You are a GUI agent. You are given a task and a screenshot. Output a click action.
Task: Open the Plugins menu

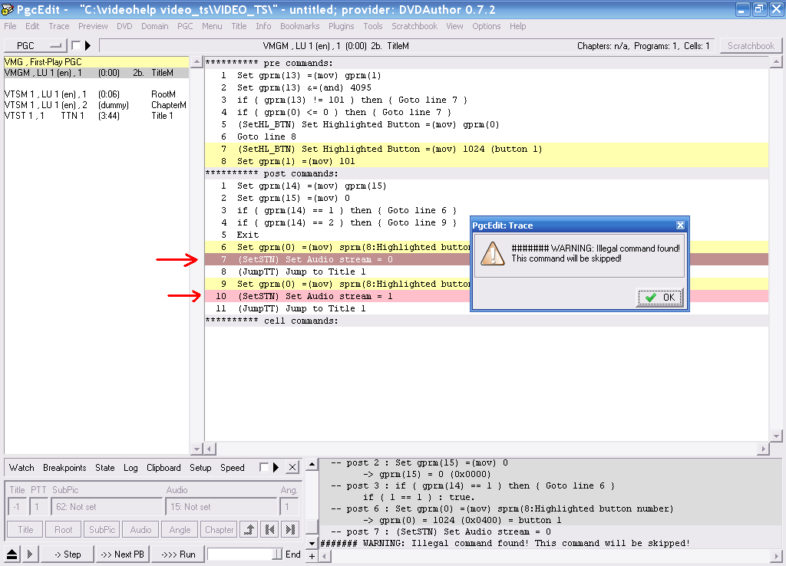point(341,26)
